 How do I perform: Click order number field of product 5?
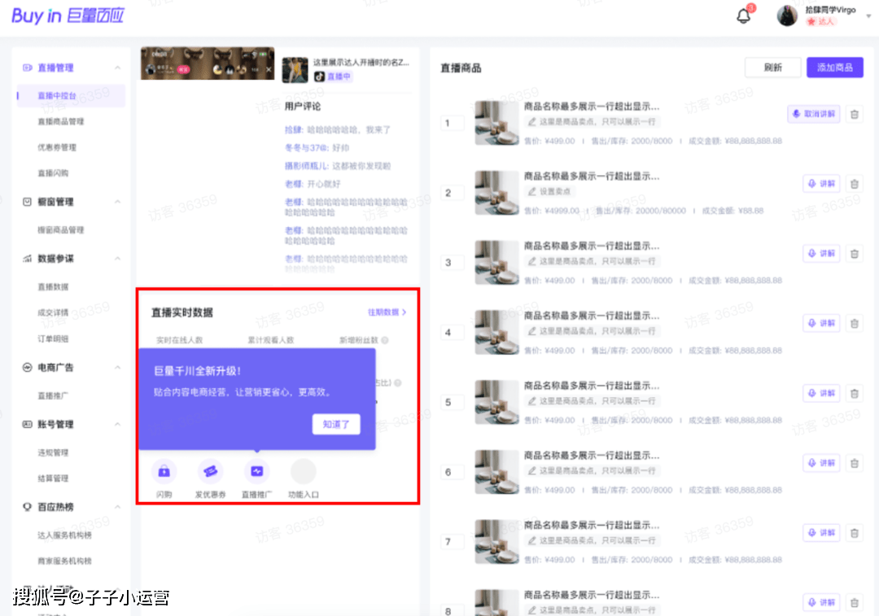[452, 402]
